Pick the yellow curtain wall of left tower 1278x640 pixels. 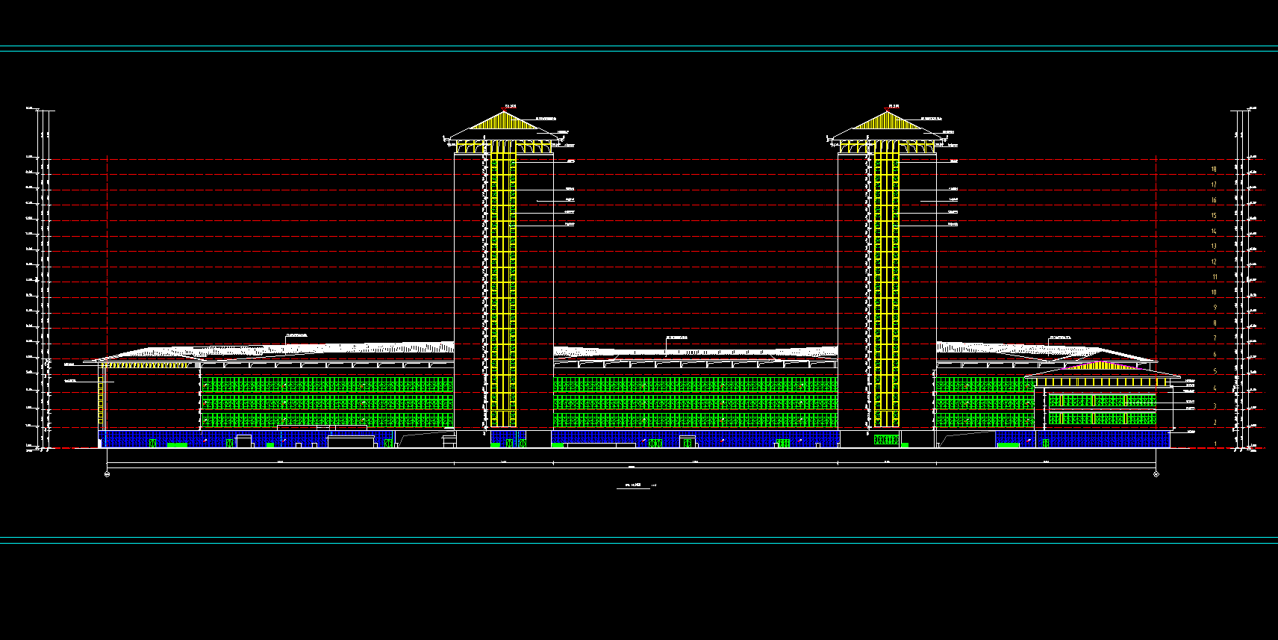(503, 284)
